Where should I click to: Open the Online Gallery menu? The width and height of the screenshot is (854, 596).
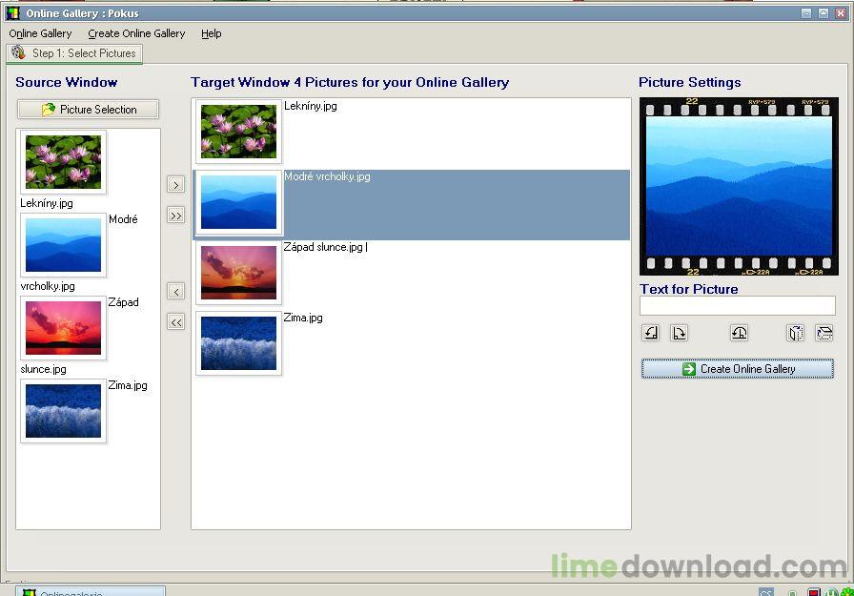[x=40, y=33]
